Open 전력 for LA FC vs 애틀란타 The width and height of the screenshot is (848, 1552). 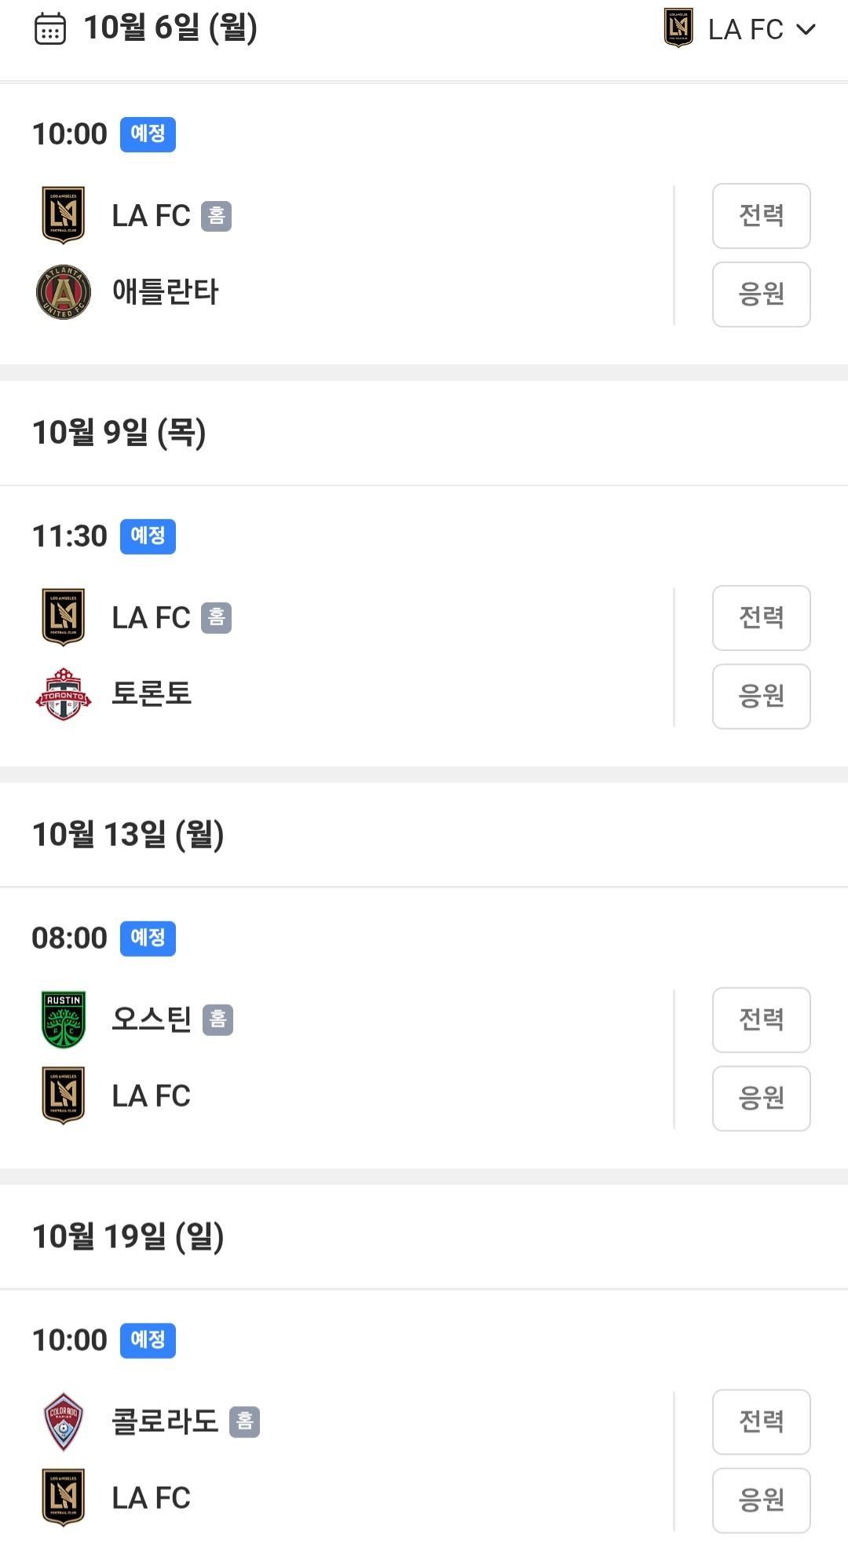pyautogui.click(x=761, y=216)
